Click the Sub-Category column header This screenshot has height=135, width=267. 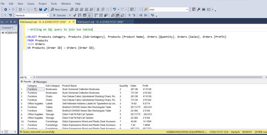tap(53, 86)
